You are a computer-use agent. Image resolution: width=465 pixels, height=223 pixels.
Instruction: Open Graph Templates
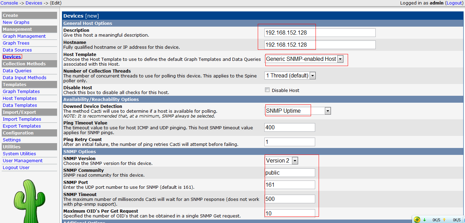[x=21, y=92]
